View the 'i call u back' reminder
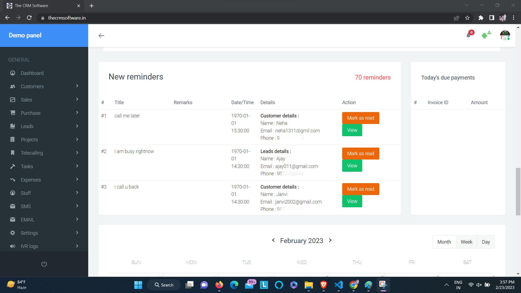Screen dimensions: 521x293 point(352,201)
